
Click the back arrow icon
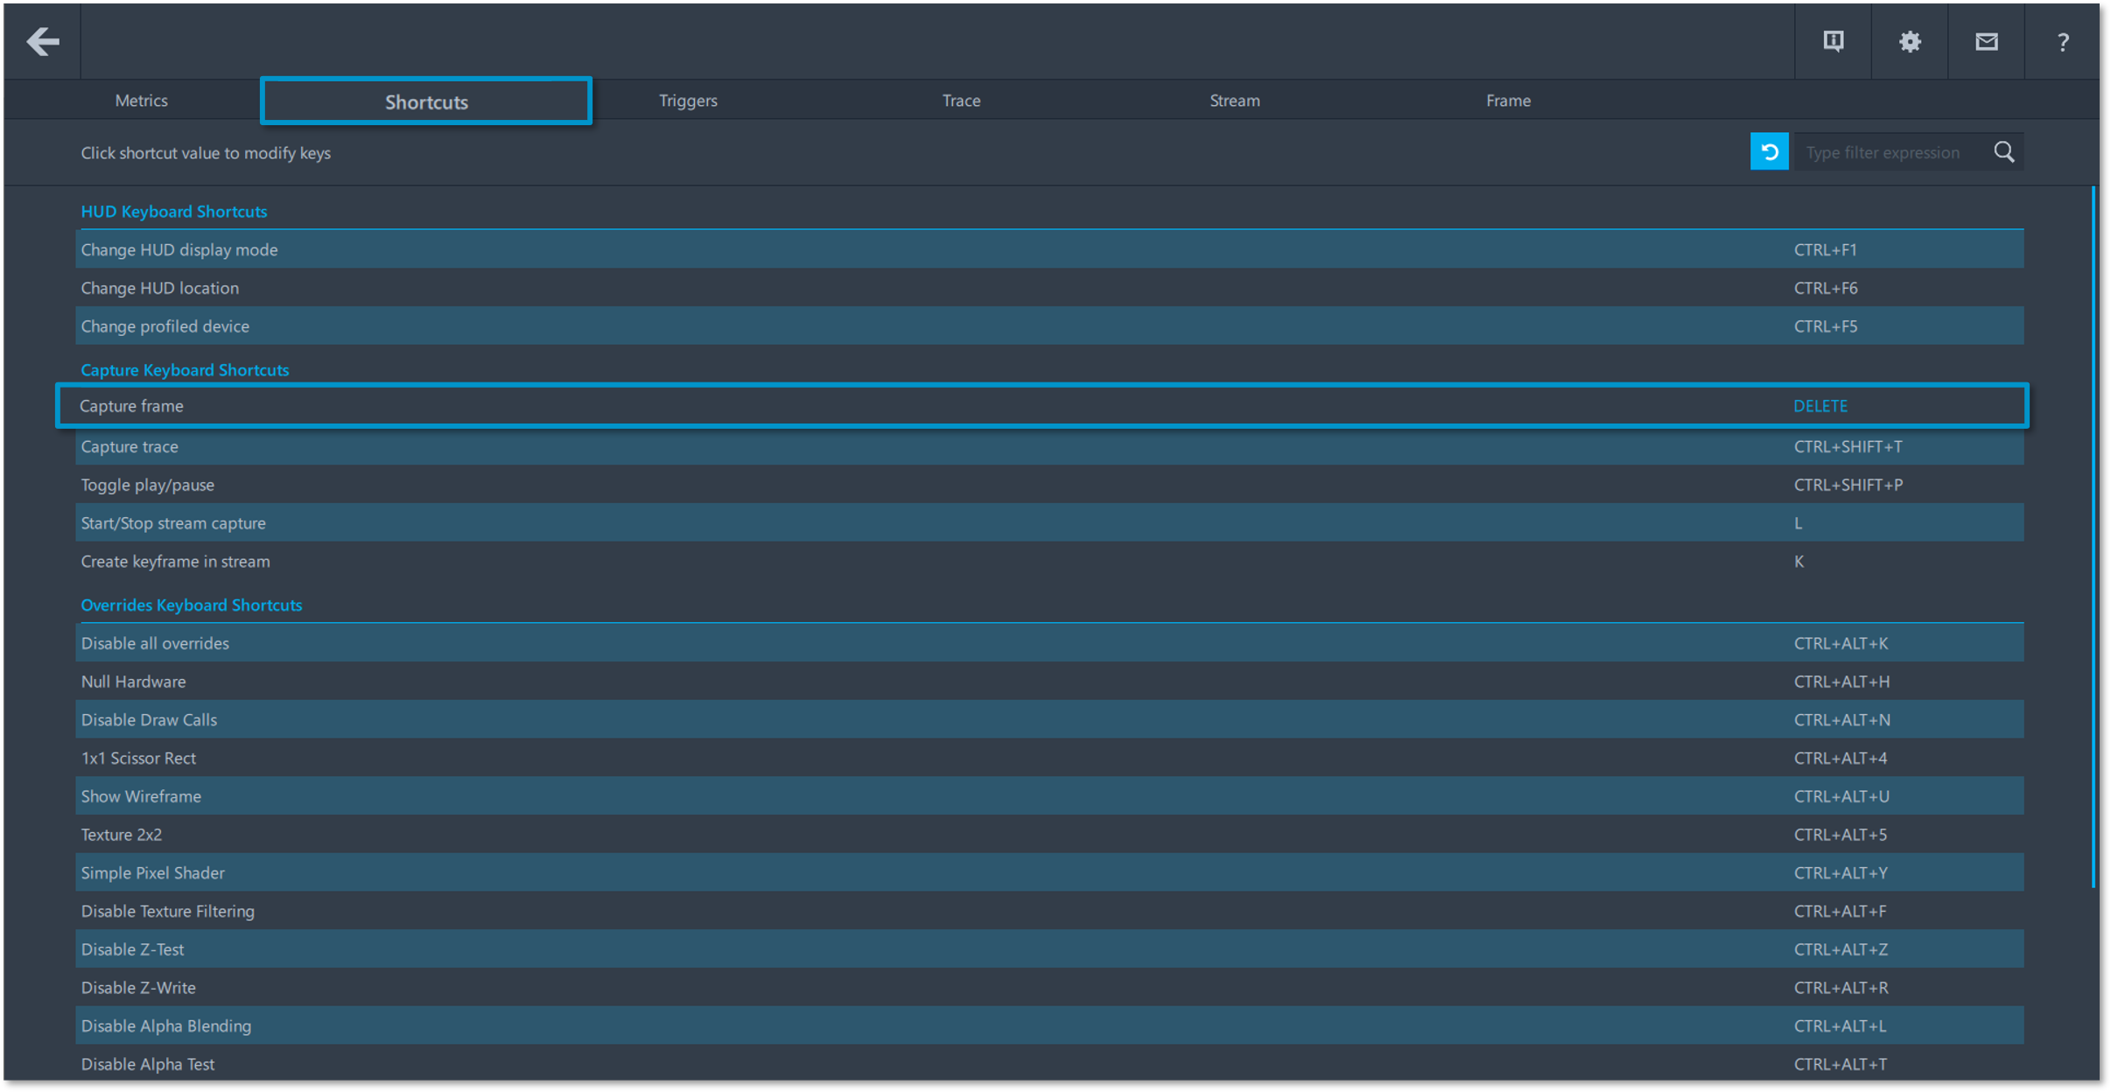pyautogui.click(x=42, y=41)
